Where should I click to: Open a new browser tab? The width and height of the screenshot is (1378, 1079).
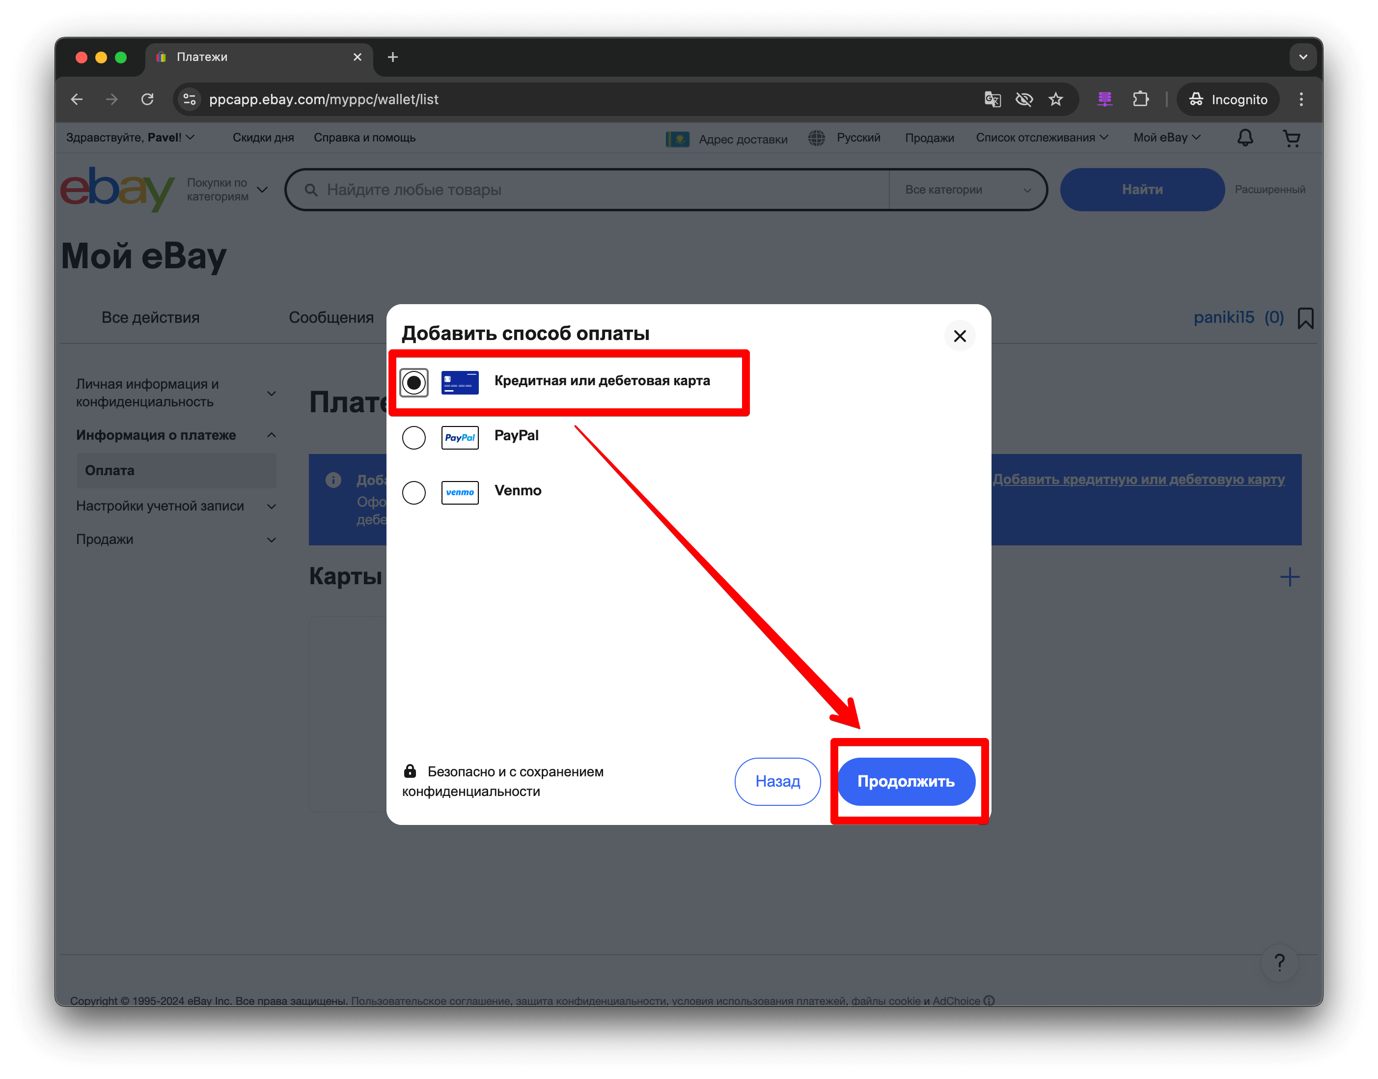pyautogui.click(x=393, y=57)
